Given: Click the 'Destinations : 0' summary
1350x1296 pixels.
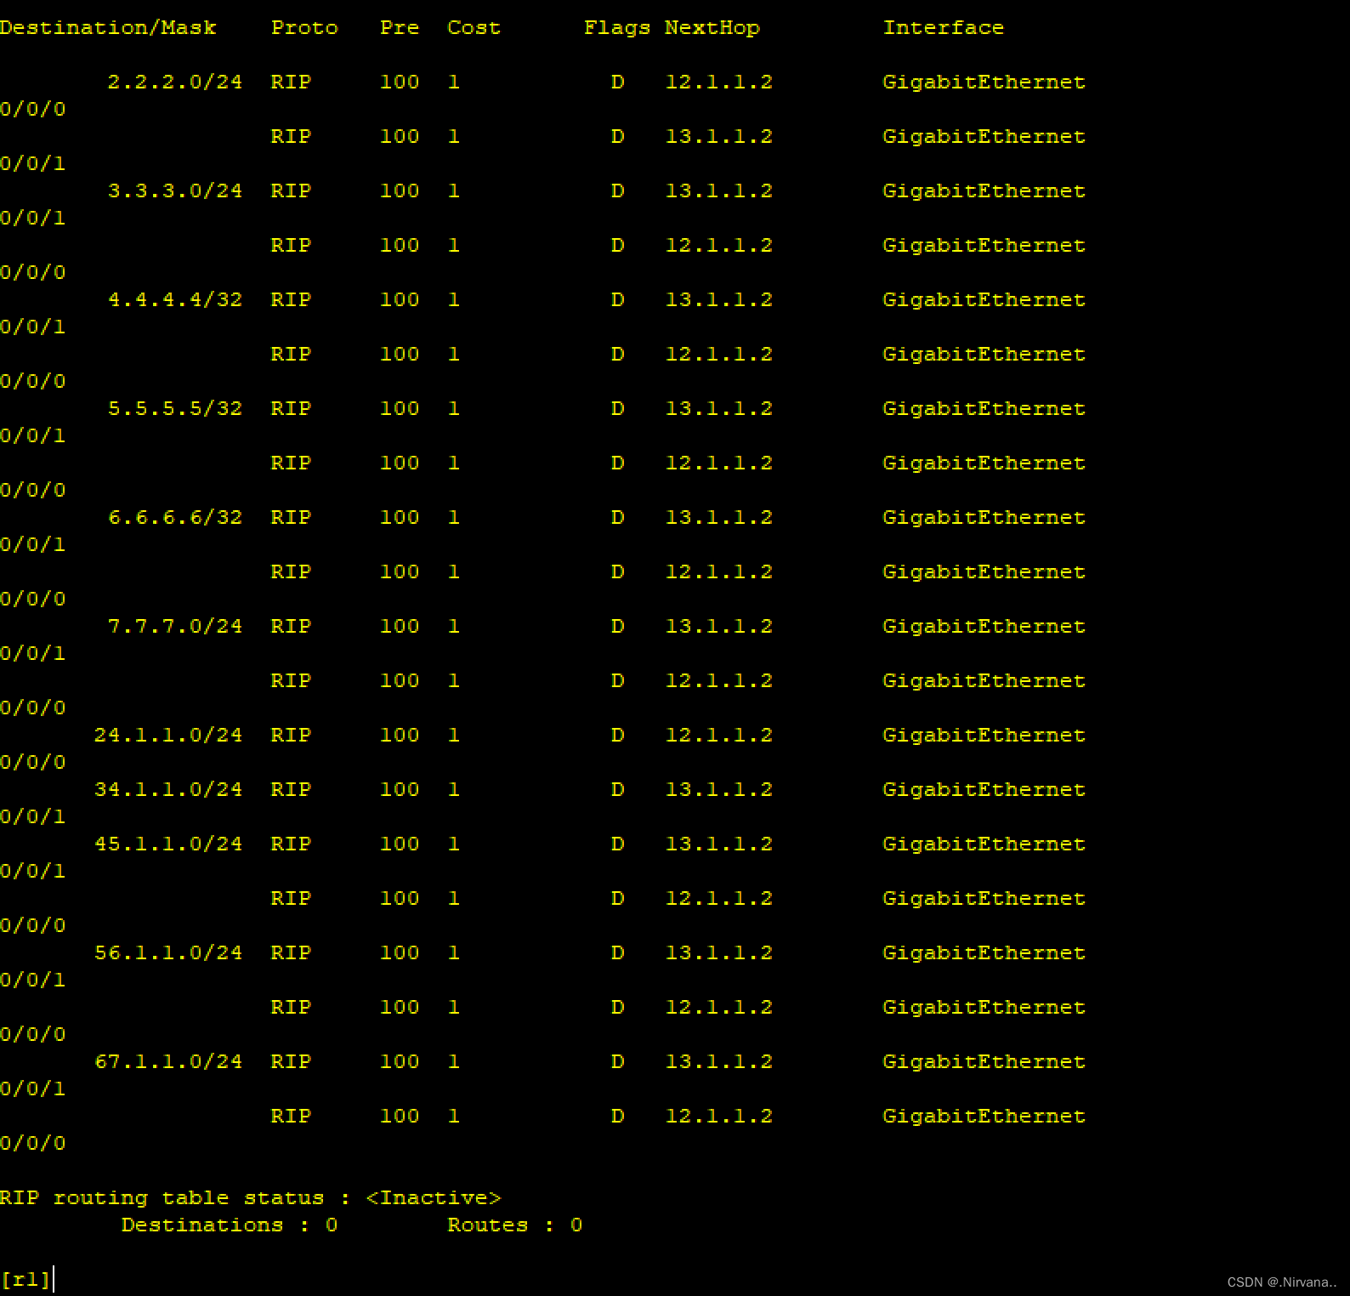Looking at the screenshot, I should click(x=230, y=1225).
